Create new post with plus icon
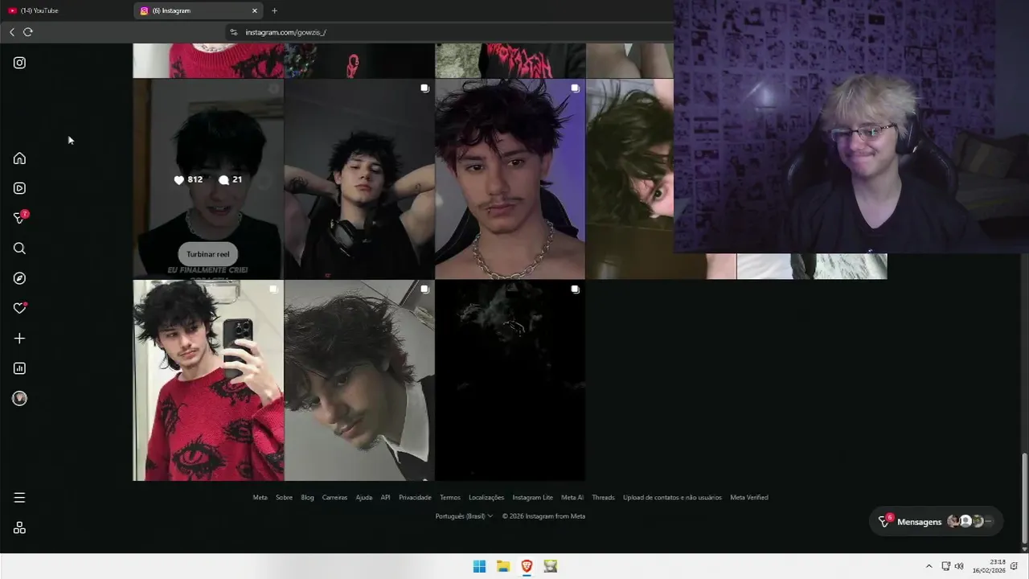The image size is (1029, 579). pyautogui.click(x=19, y=339)
